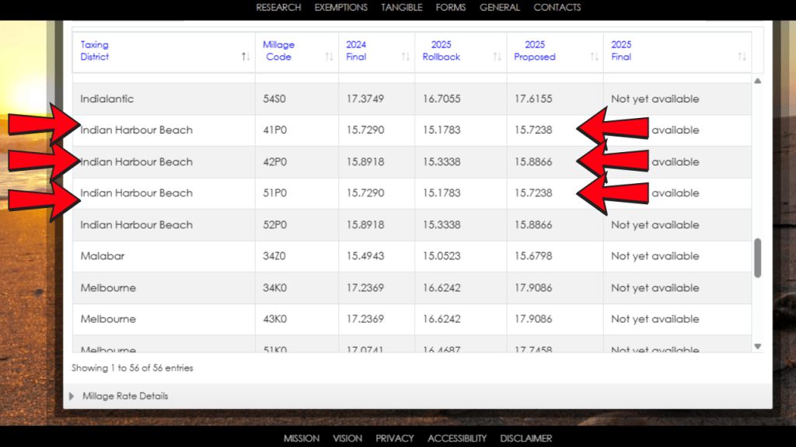The image size is (796, 447).
Task: Open the ACCESSIBILITY footer link
Action: point(457,438)
